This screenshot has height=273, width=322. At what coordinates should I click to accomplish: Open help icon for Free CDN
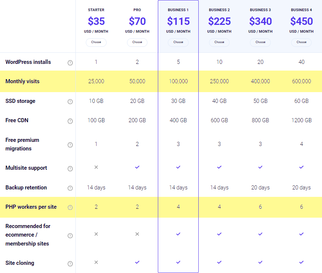[70, 121]
